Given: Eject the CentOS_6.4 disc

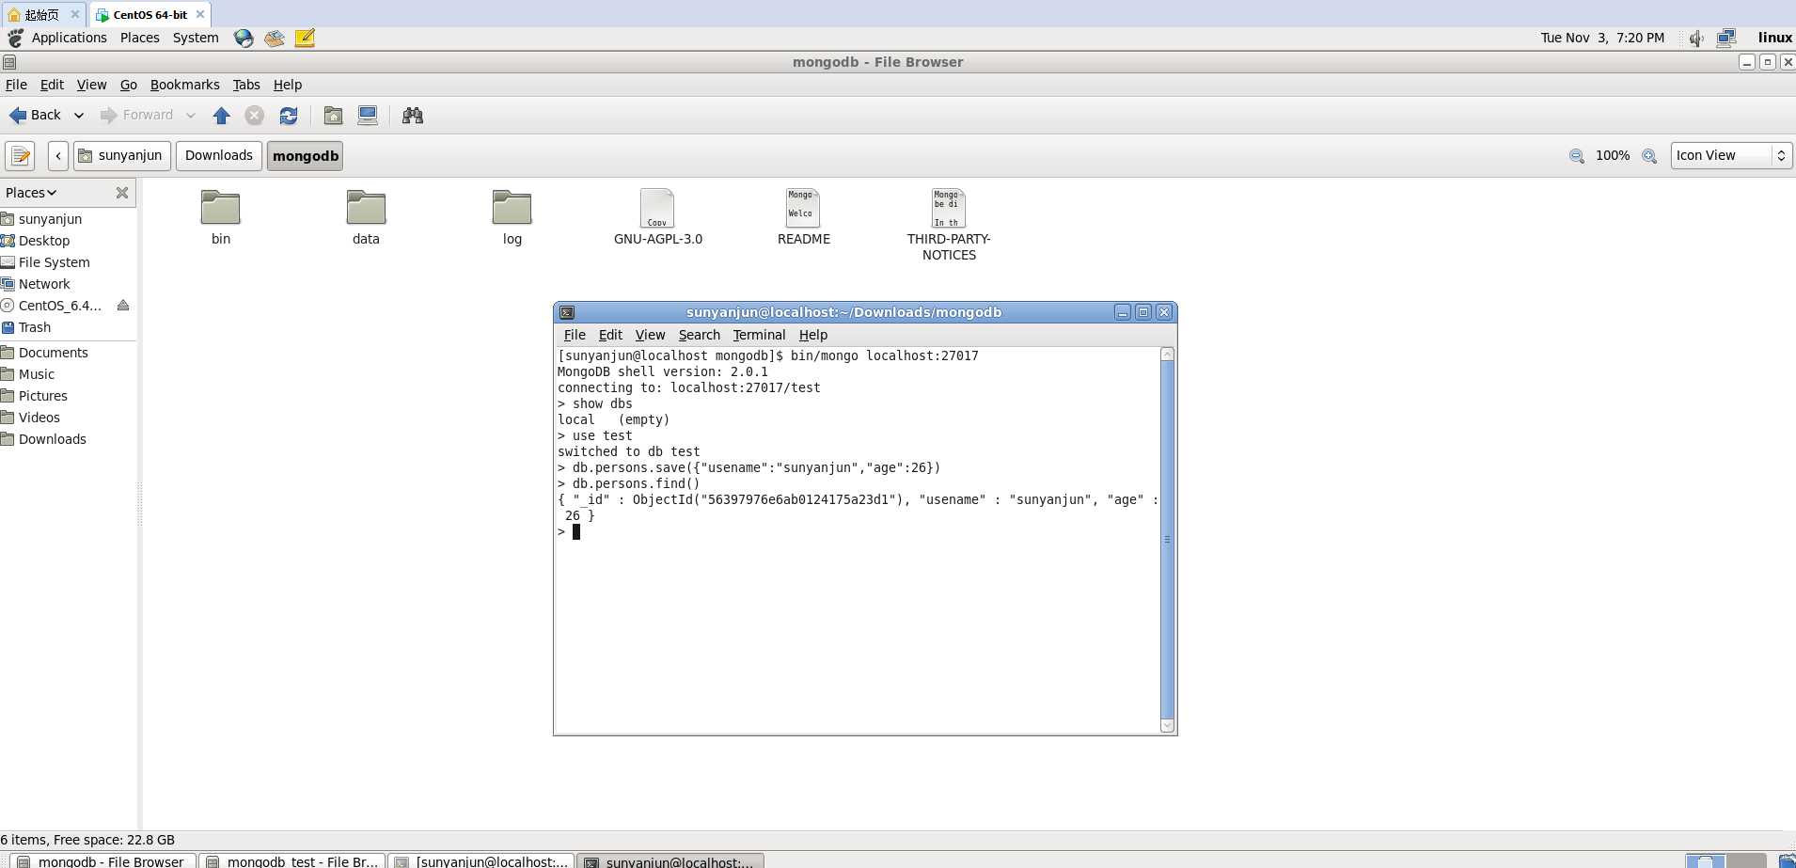Looking at the screenshot, I should [x=122, y=306].
